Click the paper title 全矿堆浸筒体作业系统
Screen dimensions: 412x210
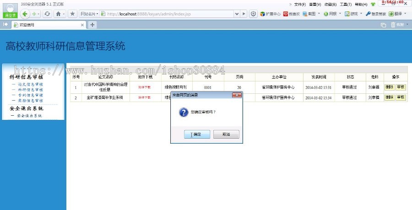pos(105,97)
